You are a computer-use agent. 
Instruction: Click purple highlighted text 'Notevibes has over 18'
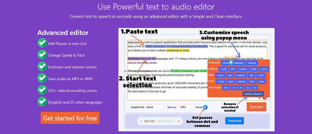coord(142,58)
